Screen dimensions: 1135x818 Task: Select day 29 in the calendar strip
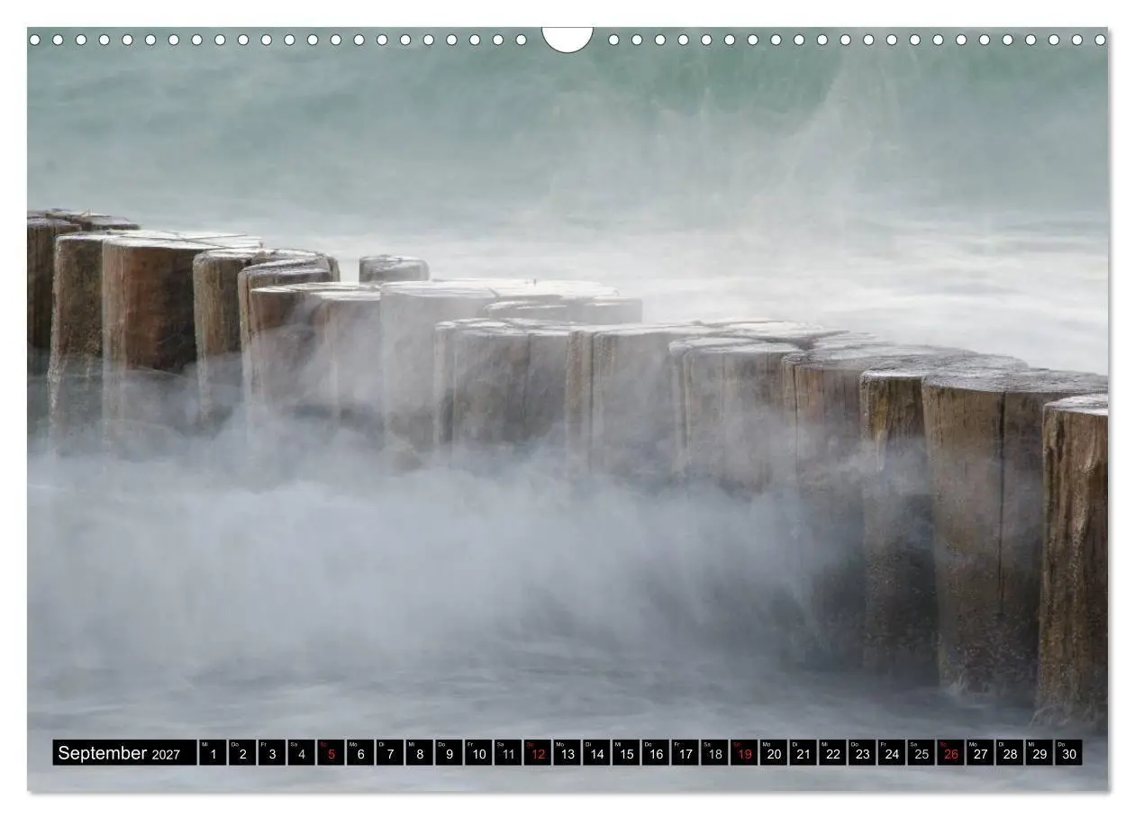click(1040, 753)
